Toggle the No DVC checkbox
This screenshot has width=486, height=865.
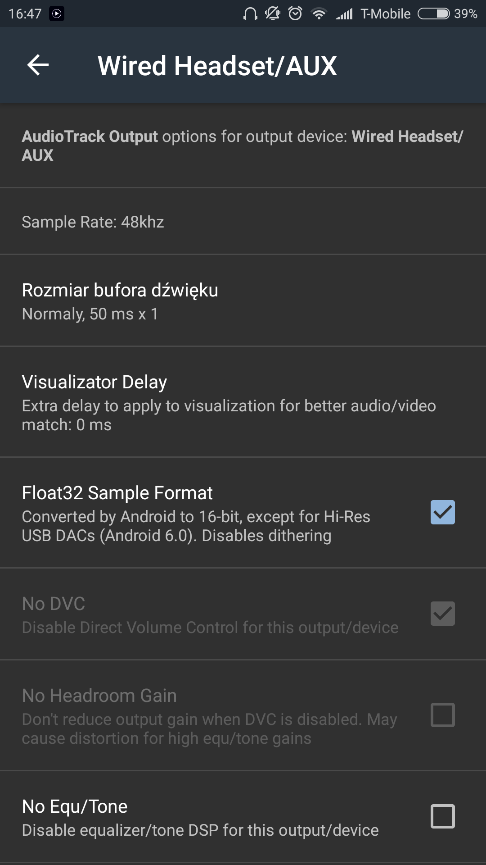(x=443, y=614)
